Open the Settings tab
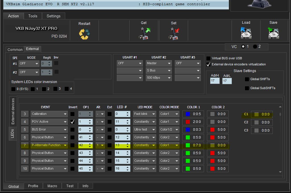Screen dimensions: 291x193 [x=53, y=16]
